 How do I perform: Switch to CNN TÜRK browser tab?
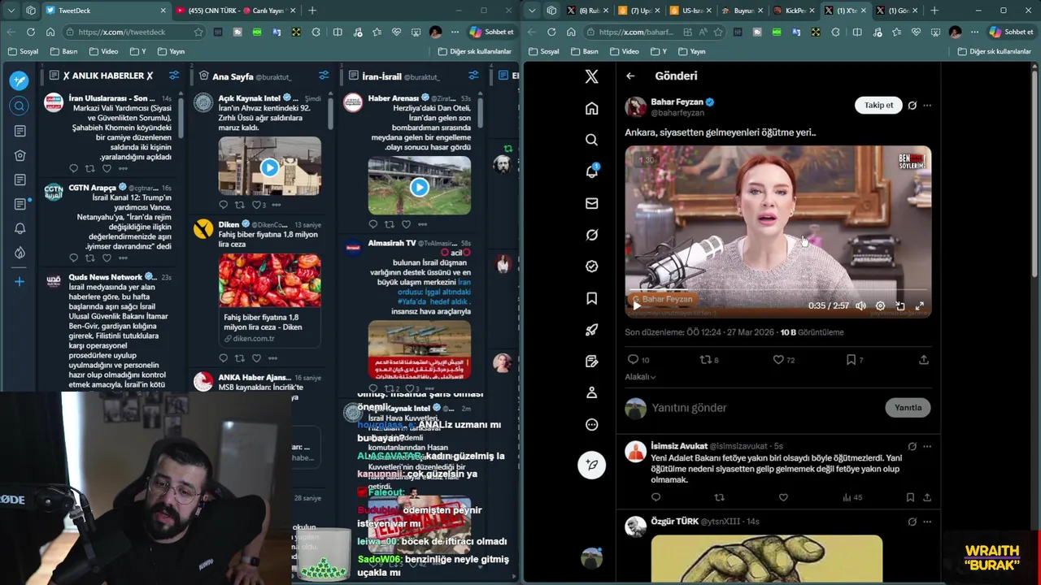(236, 11)
